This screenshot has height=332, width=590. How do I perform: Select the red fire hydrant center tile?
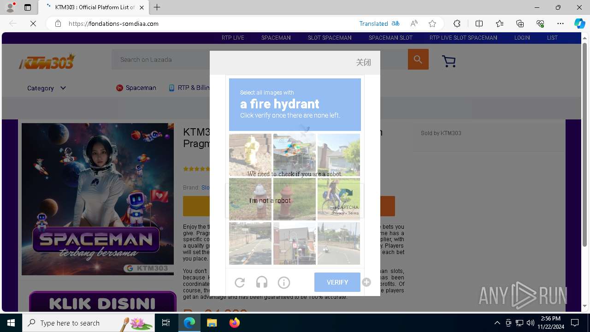coord(295,199)
